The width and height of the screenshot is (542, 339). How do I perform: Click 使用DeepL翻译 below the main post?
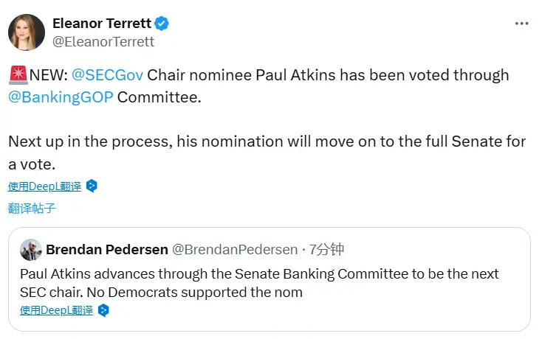(44, 186)
